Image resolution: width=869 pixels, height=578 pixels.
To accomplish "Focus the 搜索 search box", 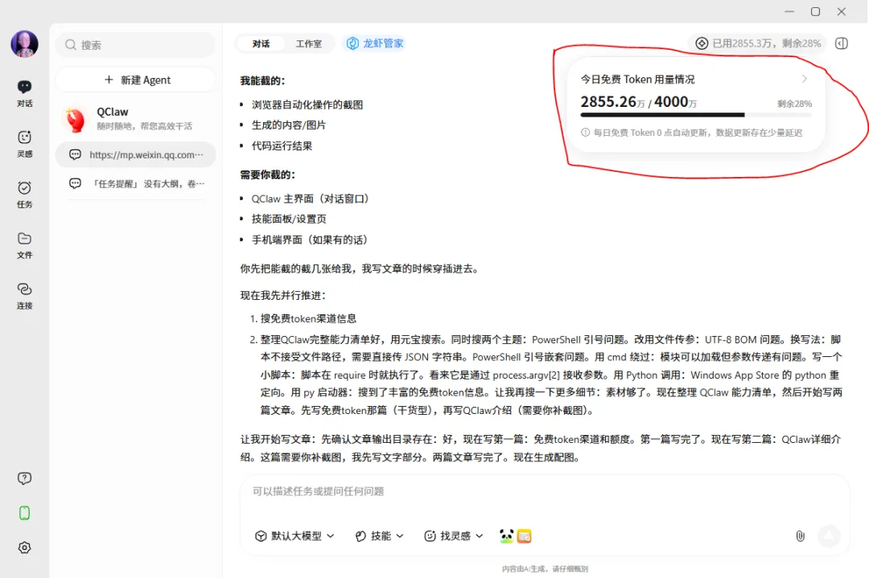I will click(135, 45).
